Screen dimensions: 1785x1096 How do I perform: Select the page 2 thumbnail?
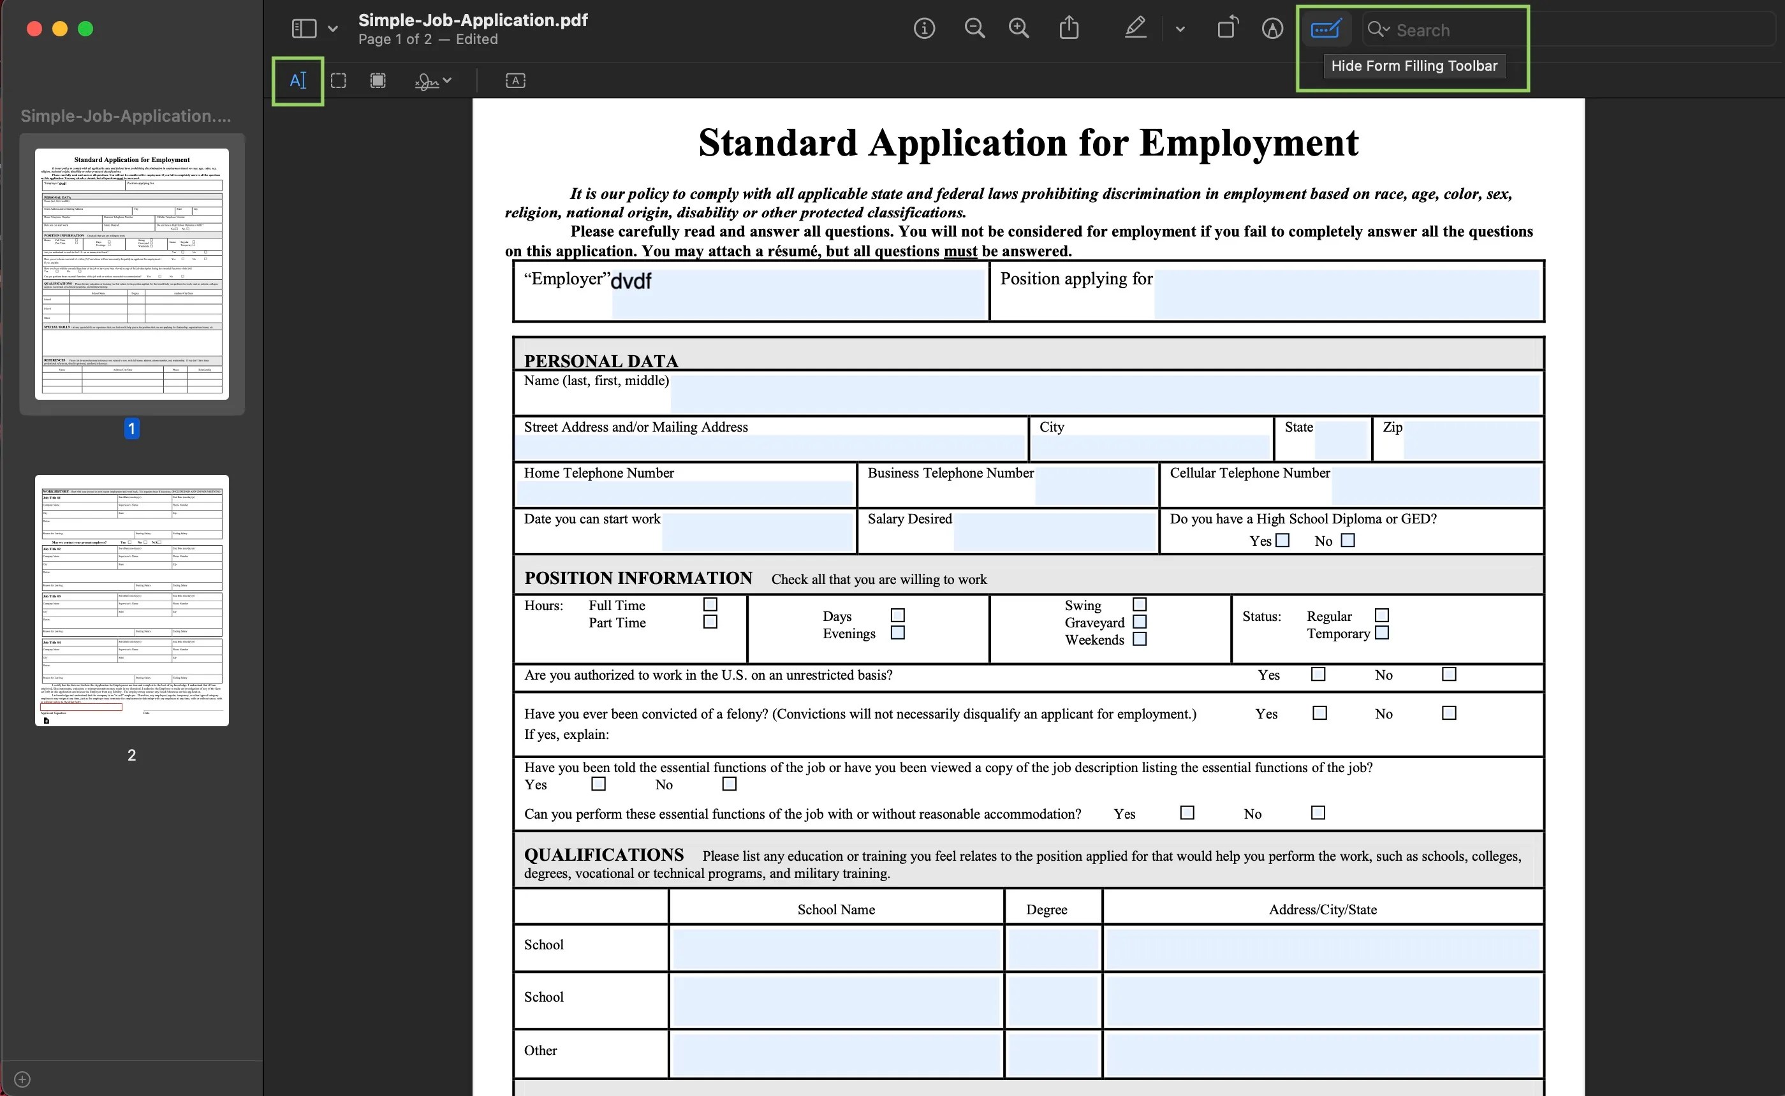(132, 600)
